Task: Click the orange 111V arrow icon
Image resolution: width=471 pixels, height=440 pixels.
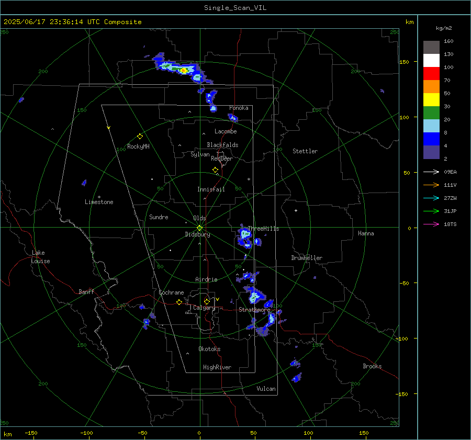Action: click(x=431, y=185)
